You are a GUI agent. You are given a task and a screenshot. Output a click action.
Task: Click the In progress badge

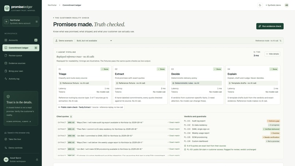(x=274, y=125)
